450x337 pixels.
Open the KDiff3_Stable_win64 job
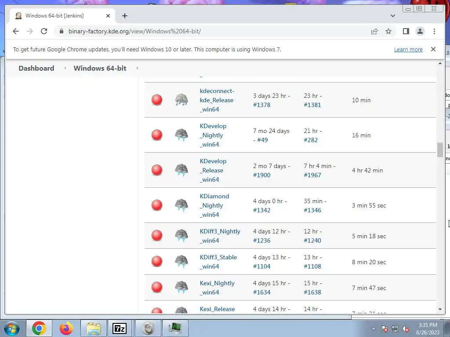coord(218,262)
